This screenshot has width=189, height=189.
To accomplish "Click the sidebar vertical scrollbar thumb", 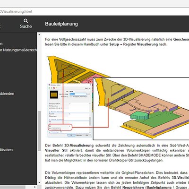I will click(x=39, y=131).
